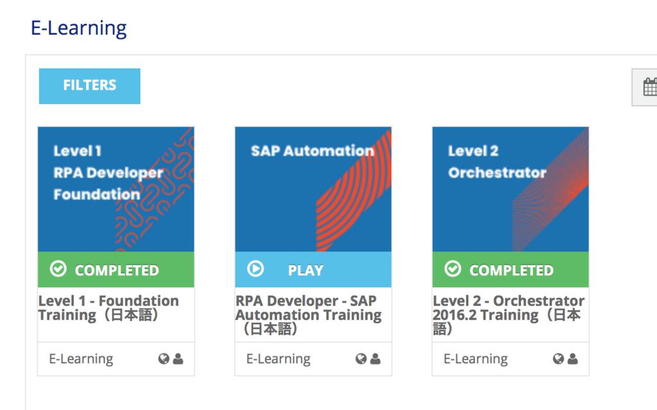Open 'RPA Developer - SAP Automation Training' title link
Viewport: 657px width, 410px height.
[309, 315]
